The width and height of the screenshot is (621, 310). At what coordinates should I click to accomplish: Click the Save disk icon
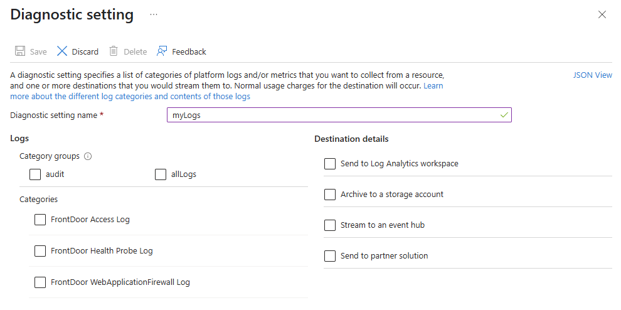pos(20,51)
